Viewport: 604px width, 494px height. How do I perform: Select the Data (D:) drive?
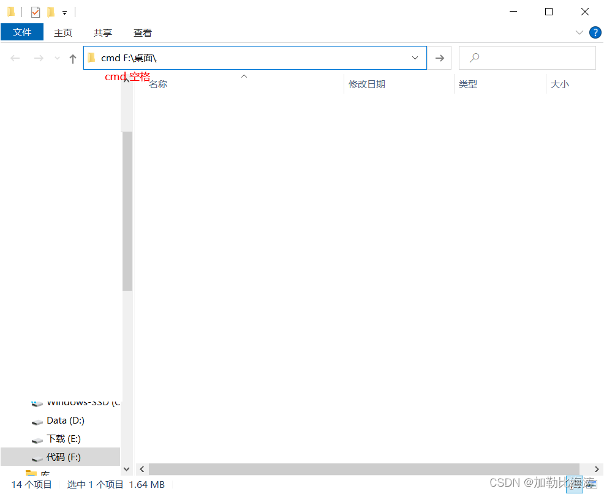[65, 421]
